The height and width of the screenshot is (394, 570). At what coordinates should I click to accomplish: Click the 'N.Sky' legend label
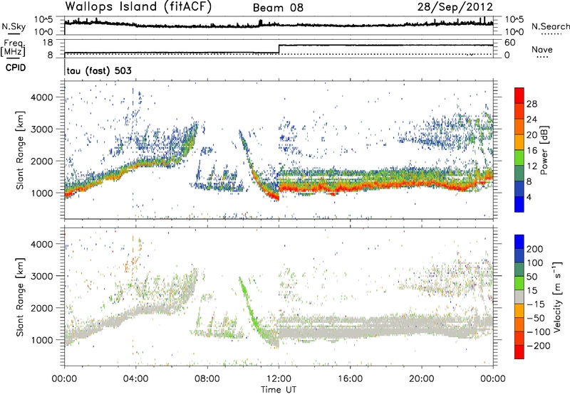(x=14, y=26)
